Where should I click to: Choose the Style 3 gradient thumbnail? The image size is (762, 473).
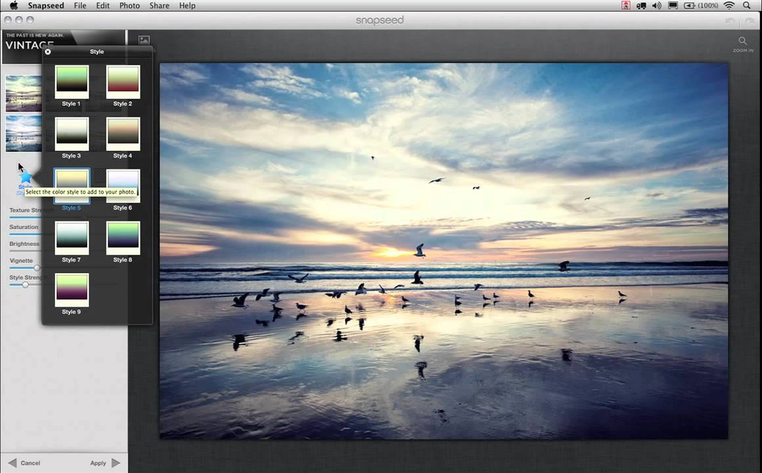[x=72, y=133]
